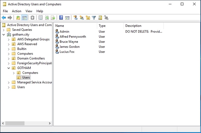Refresh the view with the green arrow icon
Image resolution: width=201 pixels, height=133 pixels.
47,18
